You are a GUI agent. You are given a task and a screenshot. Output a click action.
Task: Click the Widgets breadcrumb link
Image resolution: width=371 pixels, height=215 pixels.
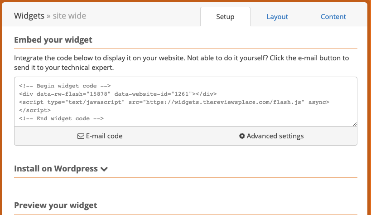point(29,16)
